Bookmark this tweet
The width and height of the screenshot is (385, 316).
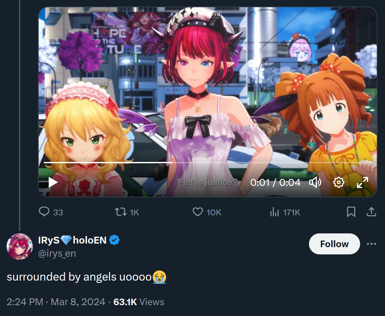(x=351, y=212)
